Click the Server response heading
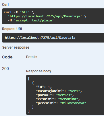The width and height of the screenshot is (104, 116). [16, 47]
